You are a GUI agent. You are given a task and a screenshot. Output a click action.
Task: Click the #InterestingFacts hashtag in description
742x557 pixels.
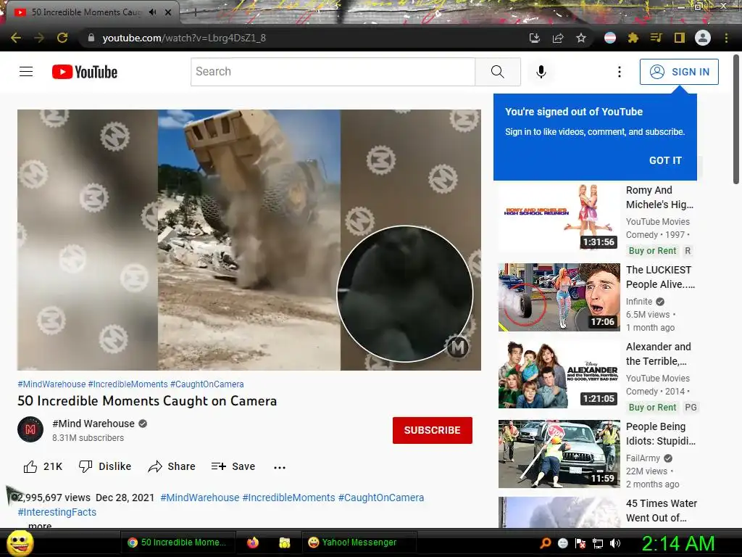[57, 512]
